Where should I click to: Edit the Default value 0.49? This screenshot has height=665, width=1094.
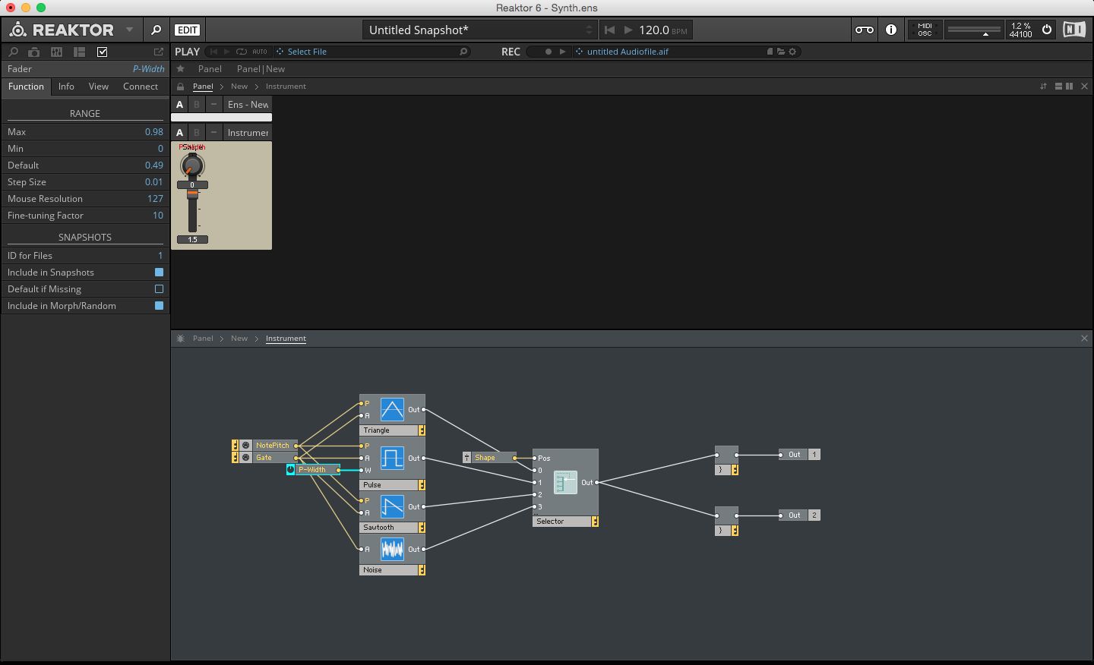(153, 165)
